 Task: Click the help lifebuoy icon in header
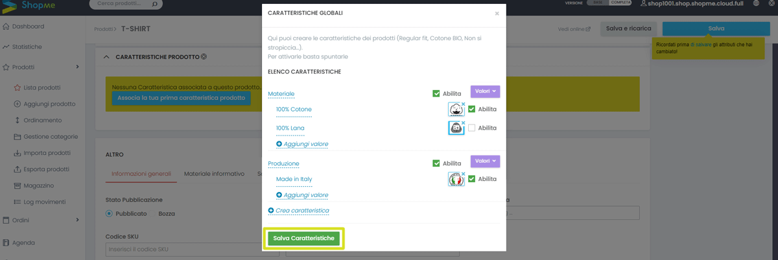pyautogui.click(x=770, y=3)
